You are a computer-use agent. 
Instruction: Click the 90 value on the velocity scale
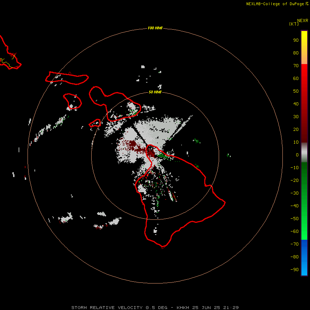(x=296, y=40)
